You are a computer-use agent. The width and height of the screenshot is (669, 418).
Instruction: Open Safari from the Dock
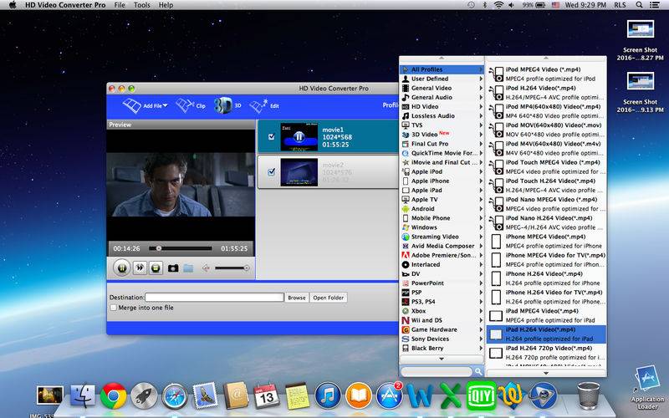175,395
